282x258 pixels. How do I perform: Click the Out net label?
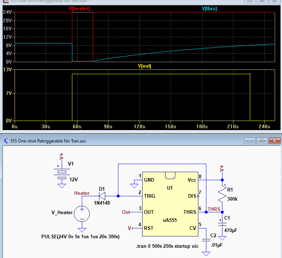(x=126, y=212)
